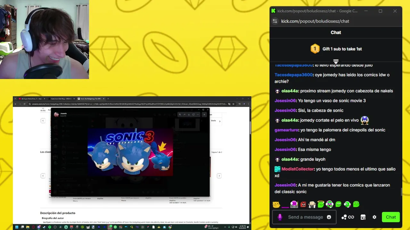Open image in external window icon in viewer
This screenshot has height=230, width=410.
click(x=193, y=114)
